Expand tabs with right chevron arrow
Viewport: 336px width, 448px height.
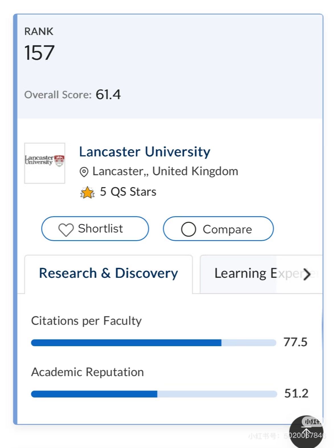307,274
